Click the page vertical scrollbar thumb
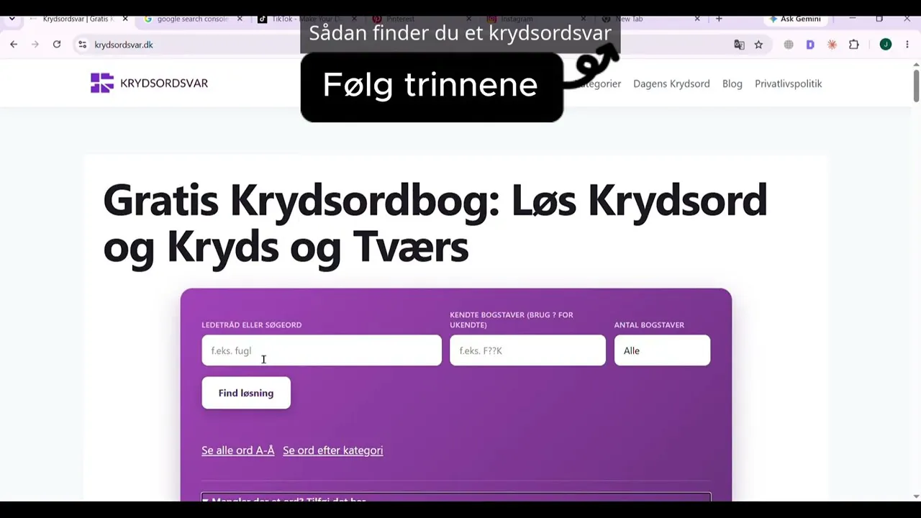Viewport: 921px width, 518px height. [916, 86]
